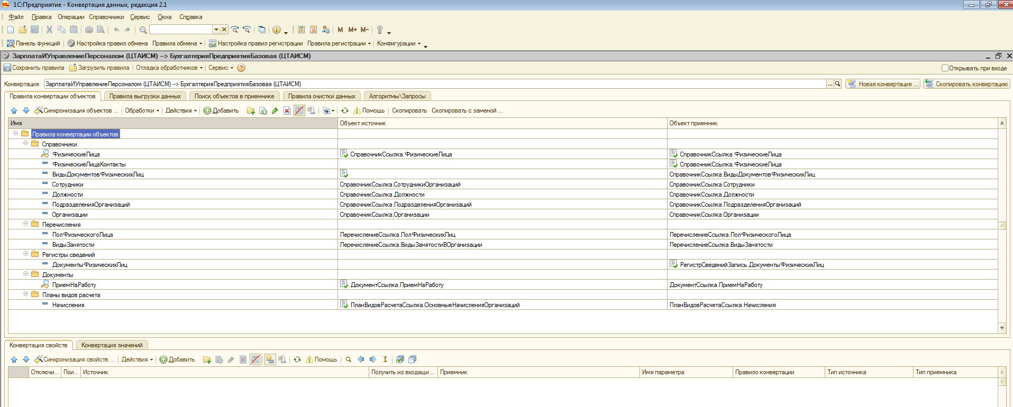This screenshot has height=407, width=1013.
Task: Open the Правила регистрации dropdown
Action: tap(339, 43)
